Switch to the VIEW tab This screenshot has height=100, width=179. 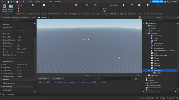(x=50, y=2)
